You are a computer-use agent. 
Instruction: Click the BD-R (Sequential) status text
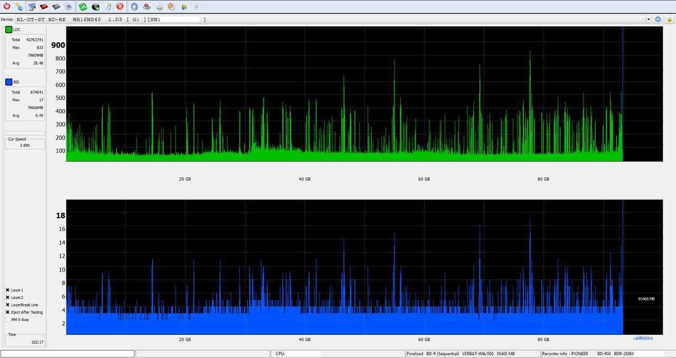coord(443,354)
